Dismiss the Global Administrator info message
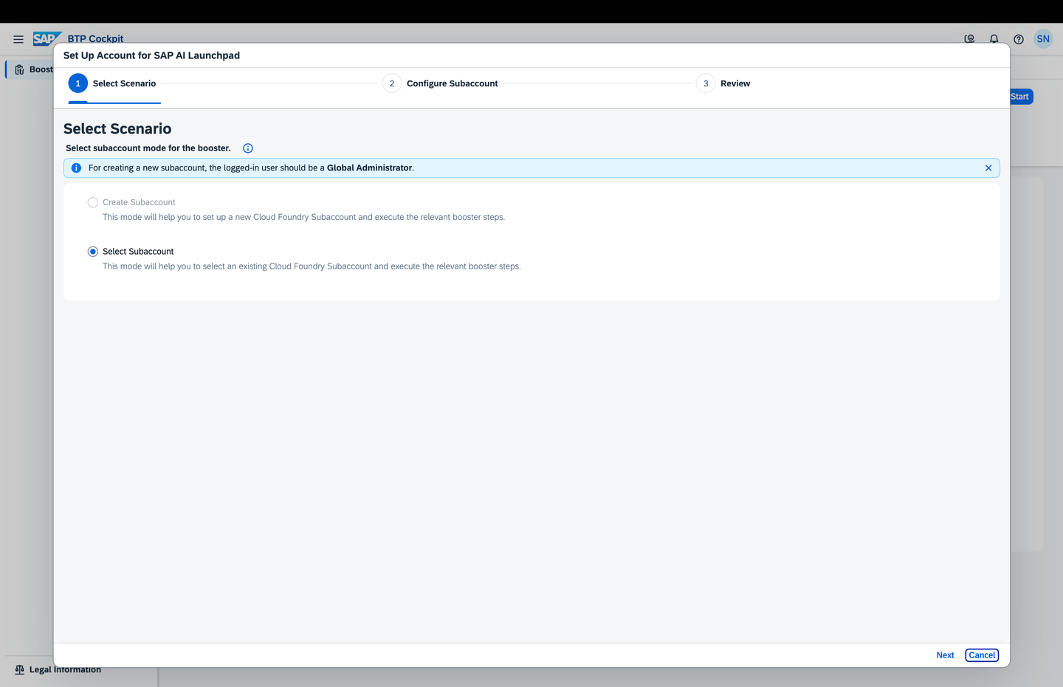1063x687 pixels. pyautogui.click(x=988, y=168)
